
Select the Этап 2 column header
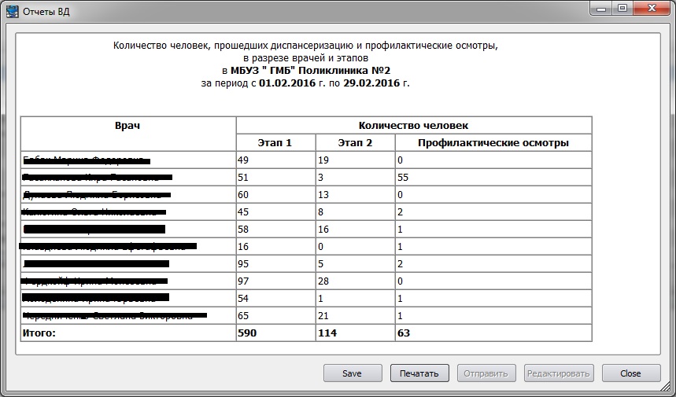coord(355,142)
